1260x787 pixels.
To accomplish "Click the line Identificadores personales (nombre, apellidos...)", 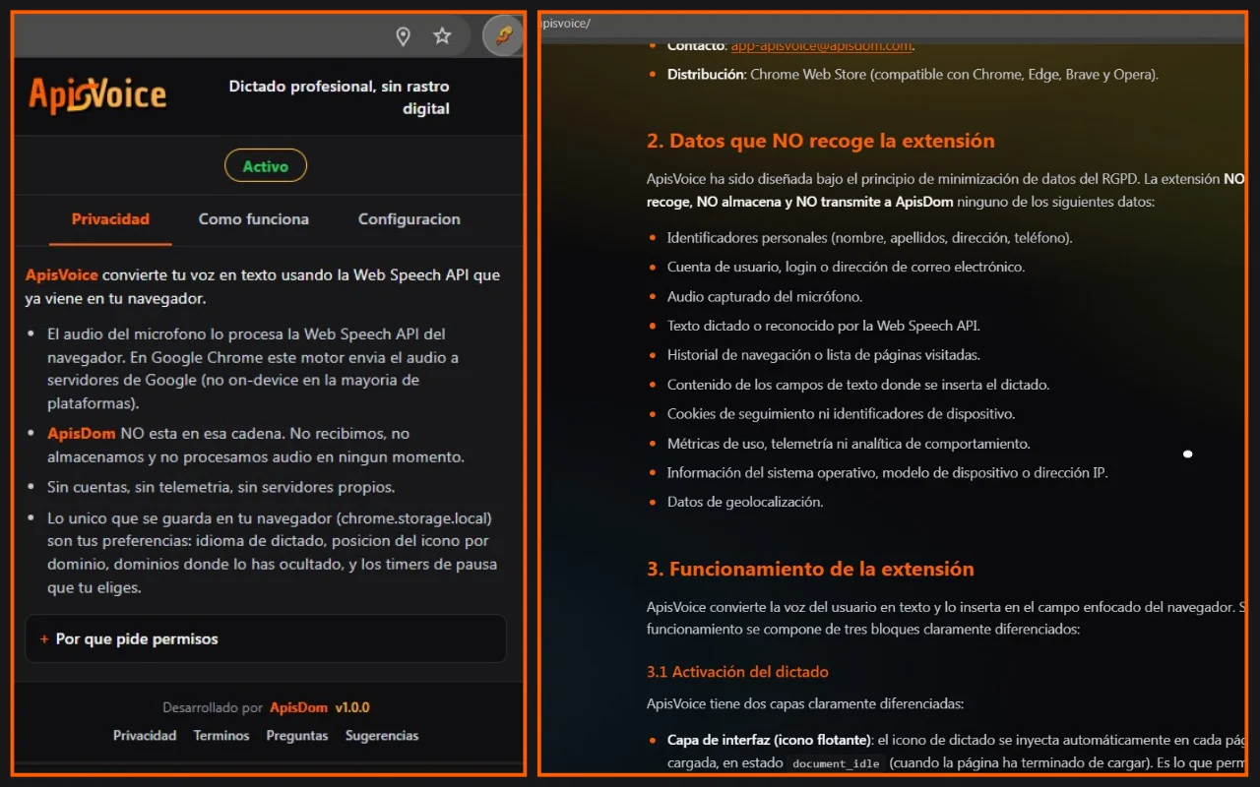I will (870, 237).
